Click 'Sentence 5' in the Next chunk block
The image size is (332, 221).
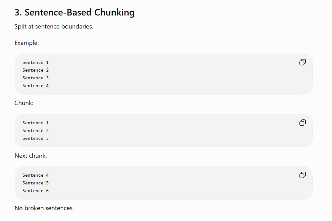36,183
